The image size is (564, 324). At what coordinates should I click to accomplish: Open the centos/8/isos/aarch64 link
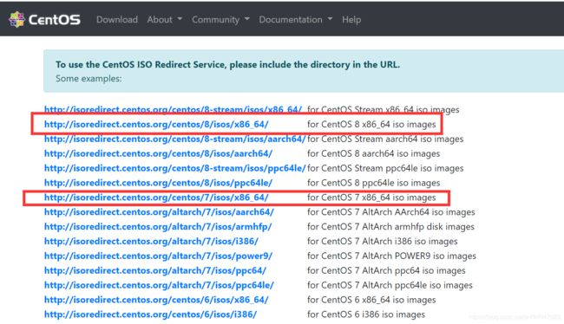(158, 153)
